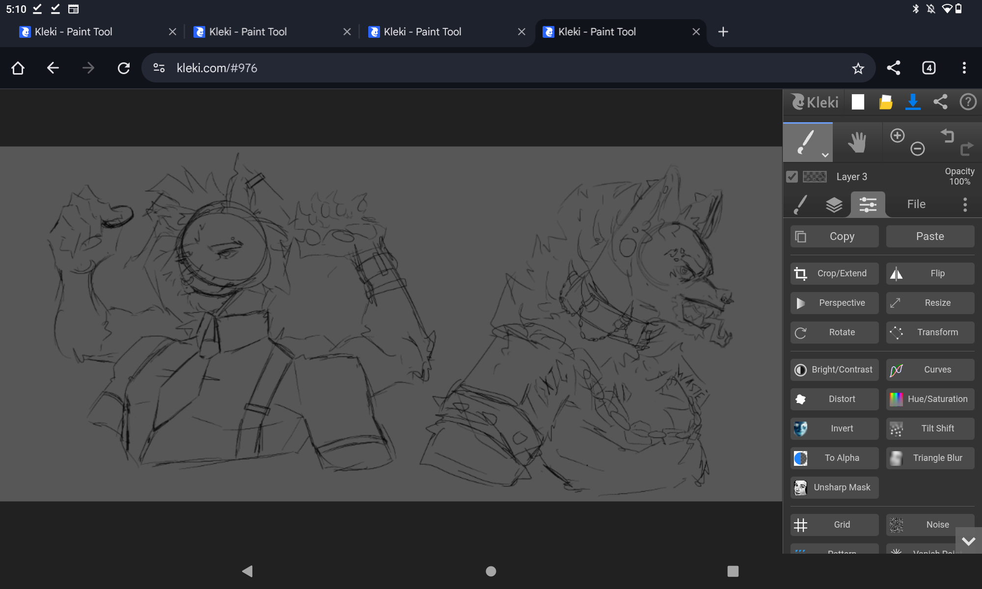
Task: Zoom out with the minus magnifier
Action: 917,149
